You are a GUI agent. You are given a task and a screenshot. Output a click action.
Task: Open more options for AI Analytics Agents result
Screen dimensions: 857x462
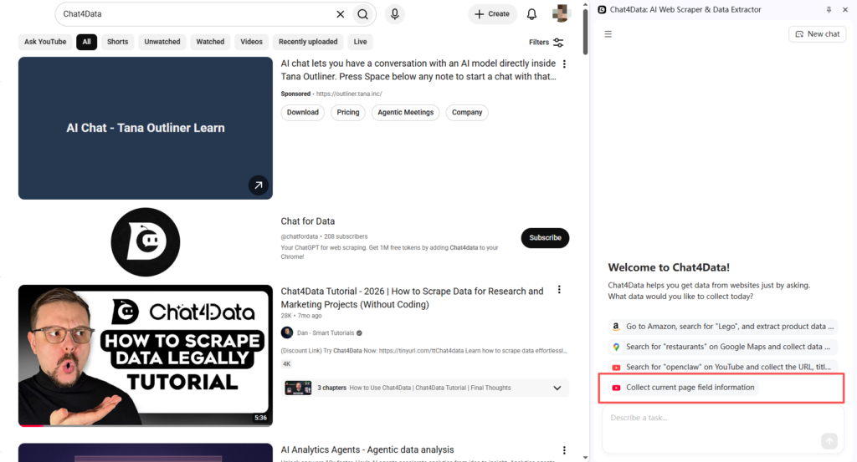(564, 450)
